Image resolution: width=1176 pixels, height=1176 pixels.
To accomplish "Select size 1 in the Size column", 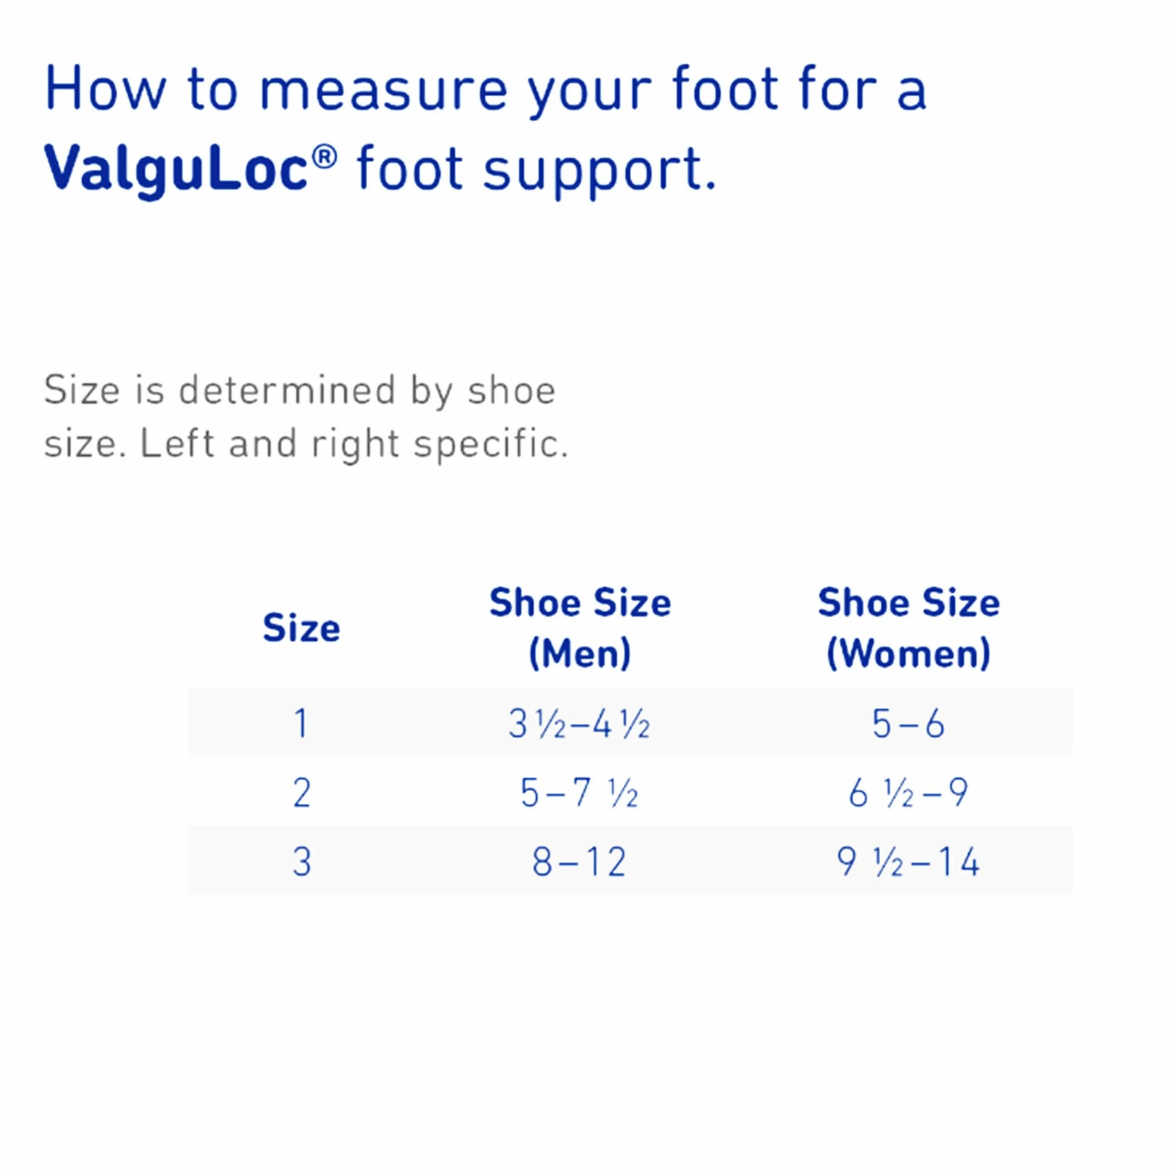I will point(301,723).
